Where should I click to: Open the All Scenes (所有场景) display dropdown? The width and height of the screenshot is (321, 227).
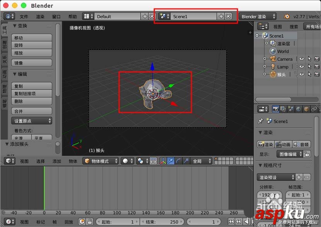pos(312,27)
